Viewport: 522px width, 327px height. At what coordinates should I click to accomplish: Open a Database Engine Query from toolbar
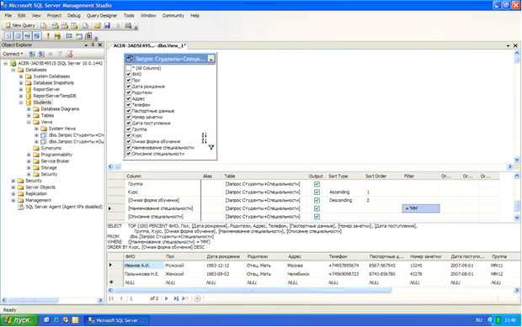pyautogui.click(x=44, y=25)
